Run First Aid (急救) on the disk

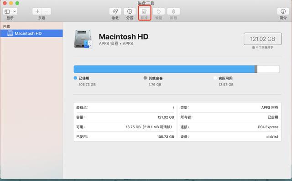pyautogui.click(x=115, y=11)
